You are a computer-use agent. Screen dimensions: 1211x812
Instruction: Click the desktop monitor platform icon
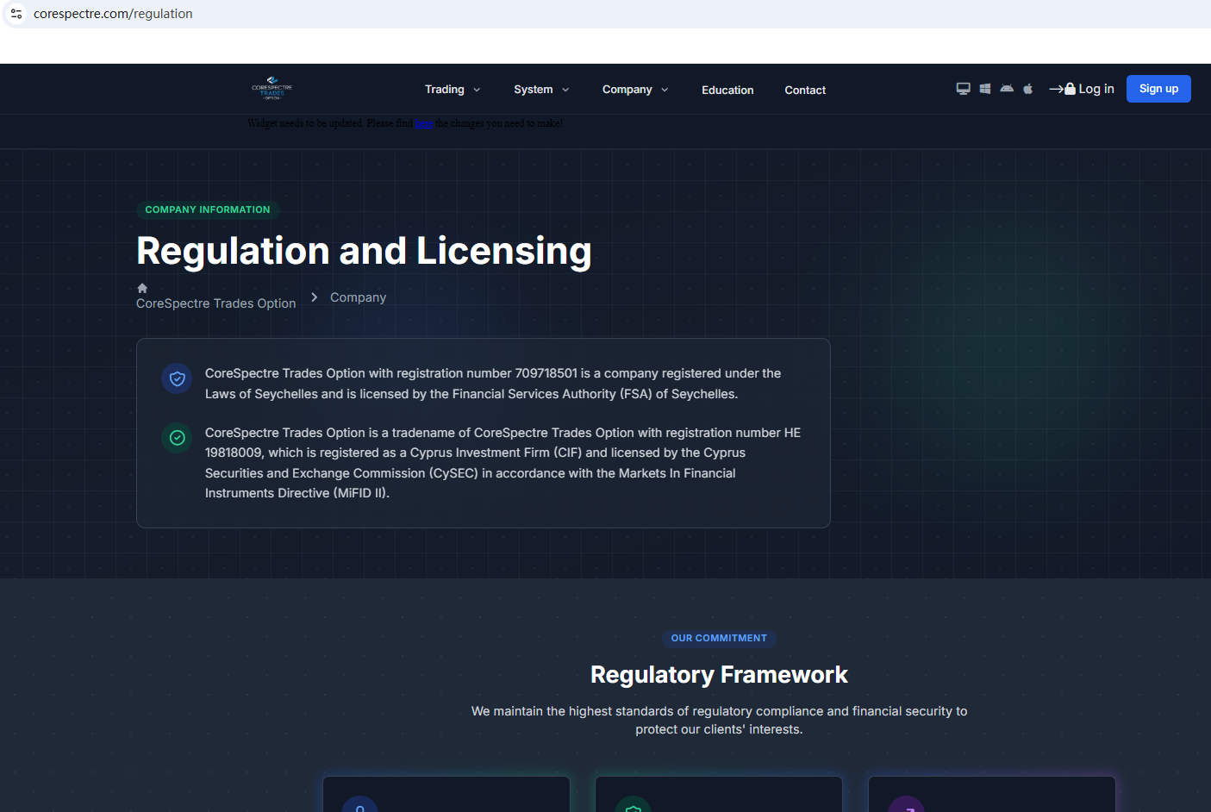[963, 89]
